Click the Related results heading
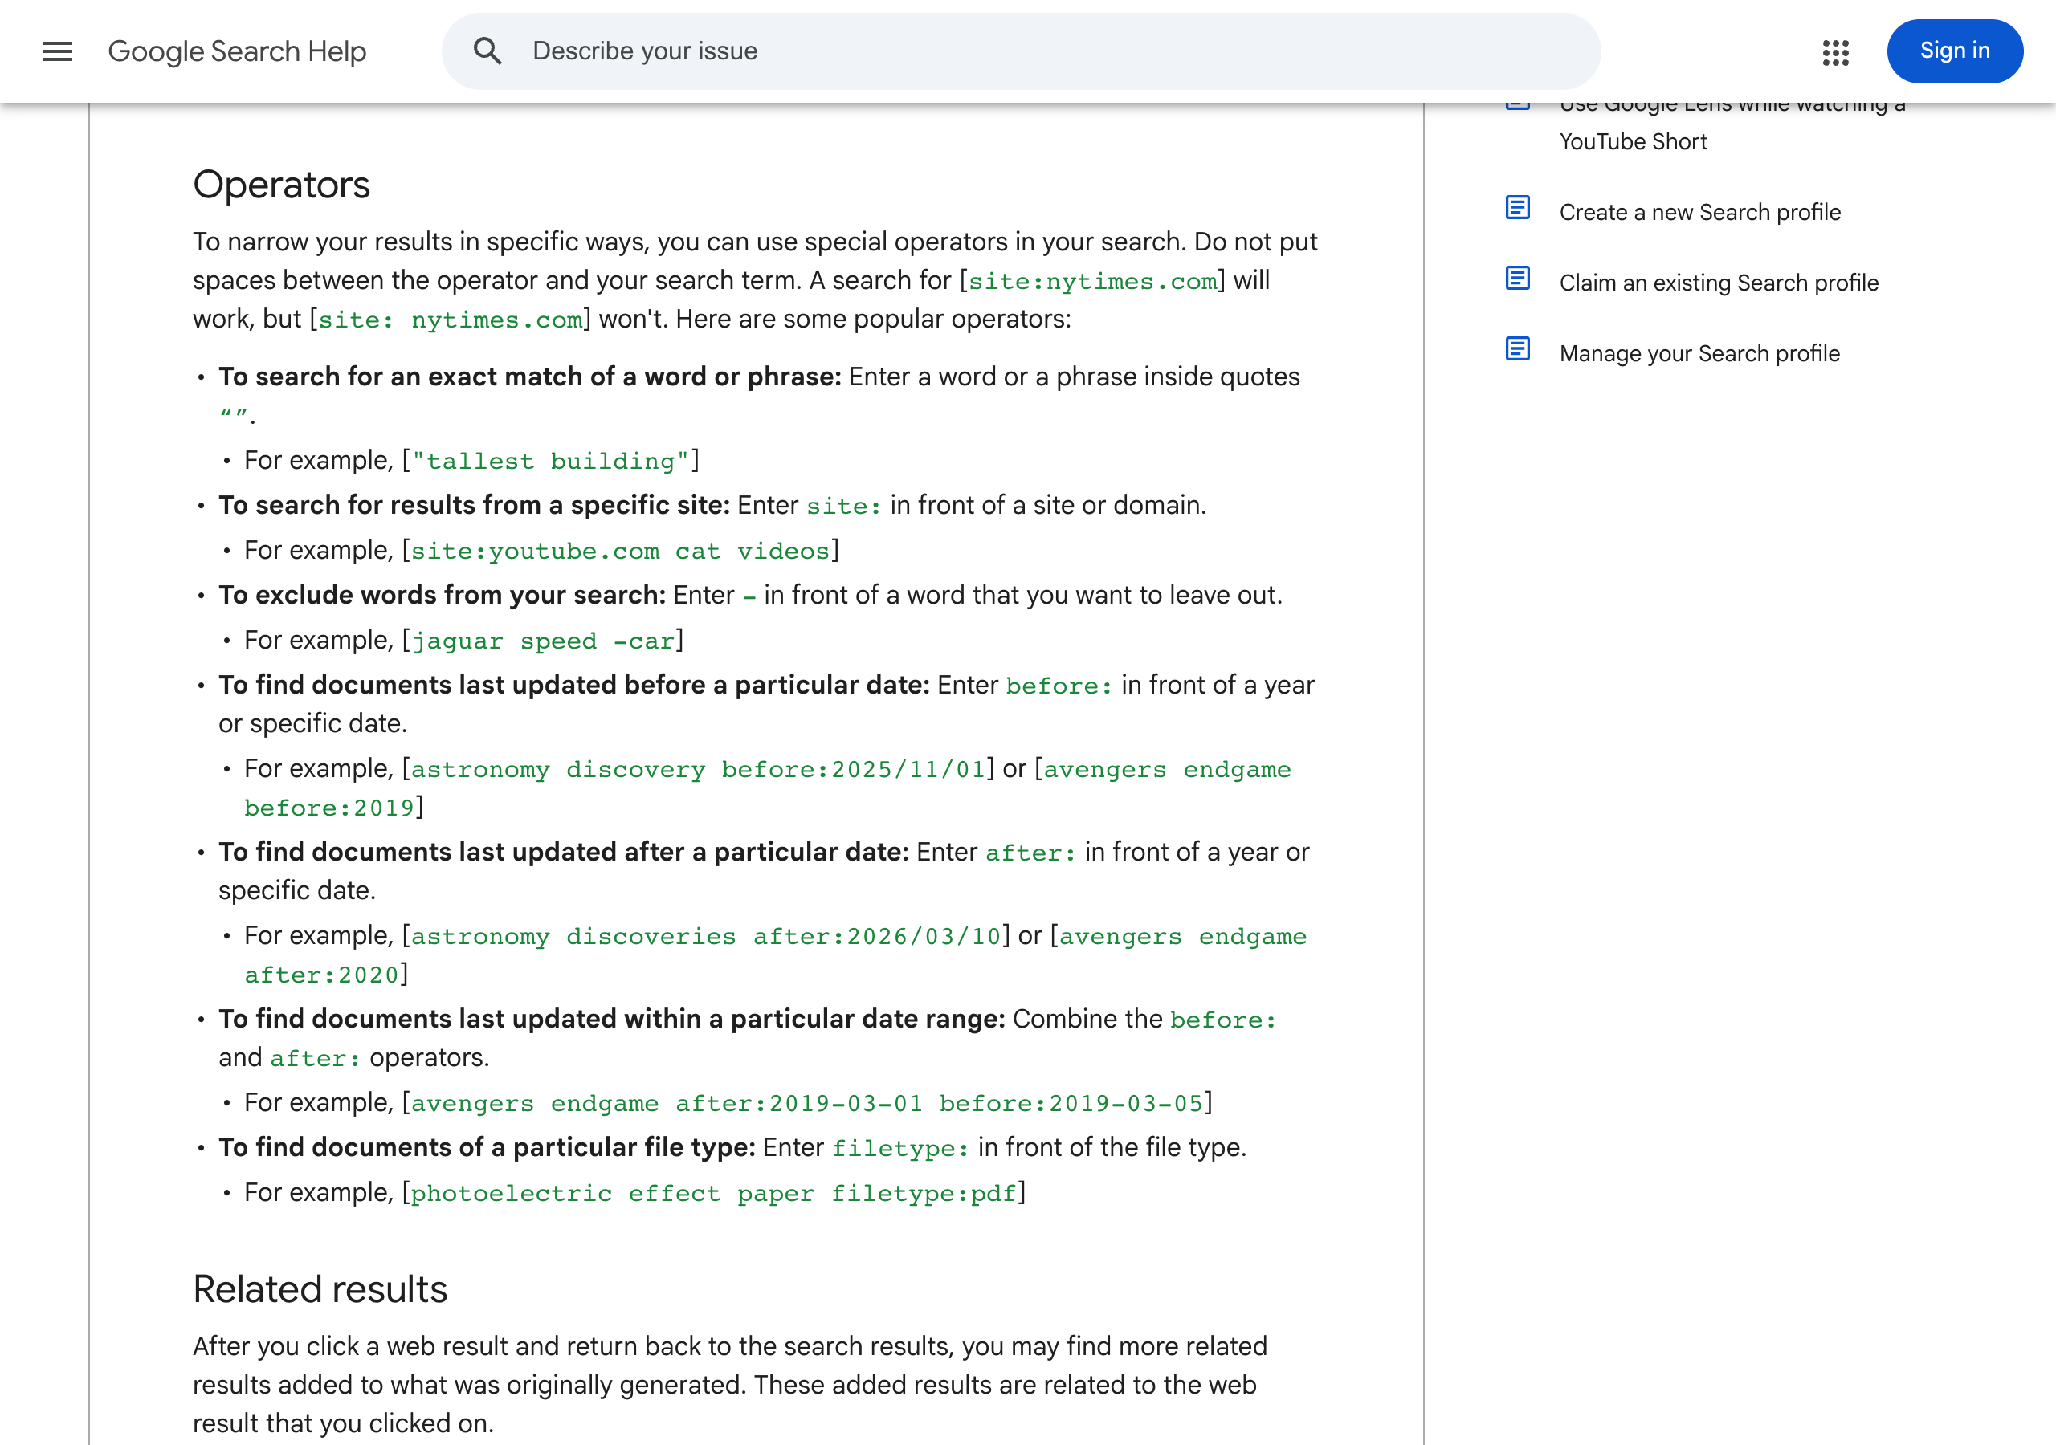The height and width of the screenshot is (1445, 2056). (320, 1289)
